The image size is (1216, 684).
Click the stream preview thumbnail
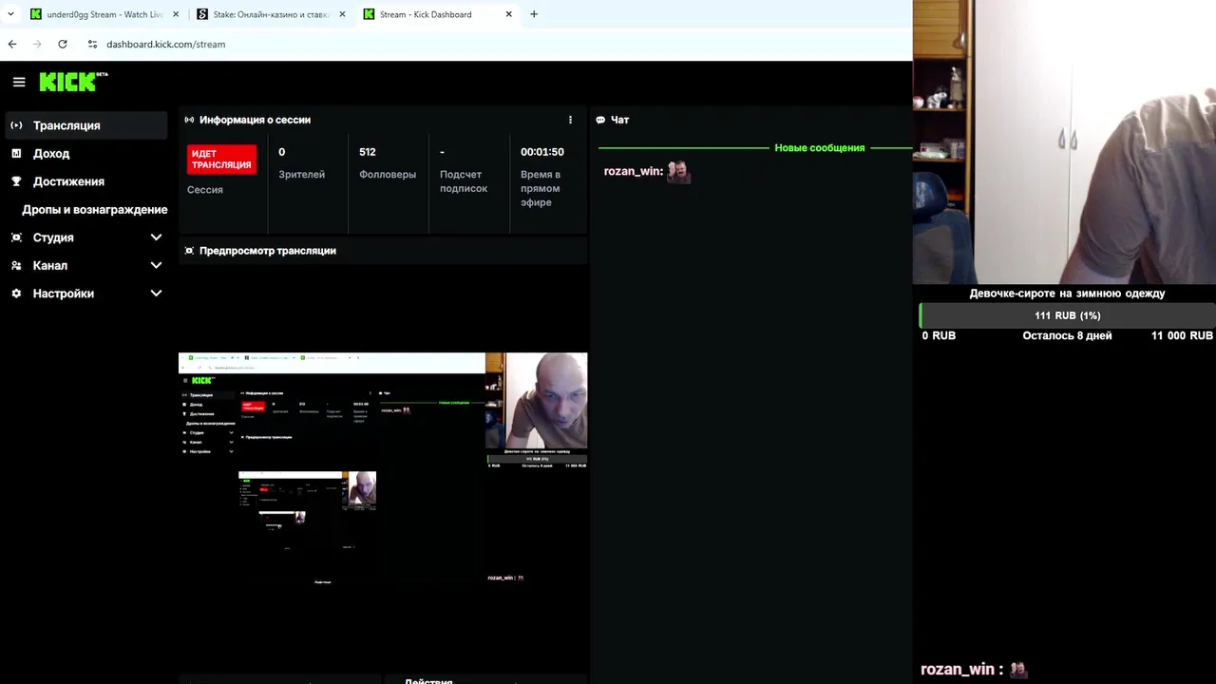(383, 470)
